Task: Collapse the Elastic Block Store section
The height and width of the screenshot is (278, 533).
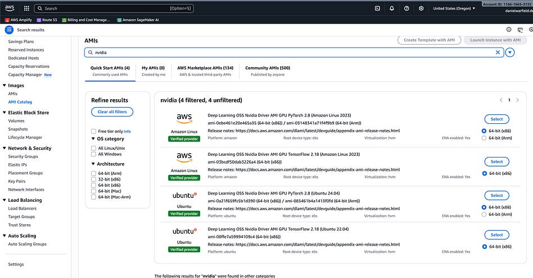Action: click(4, 113)
